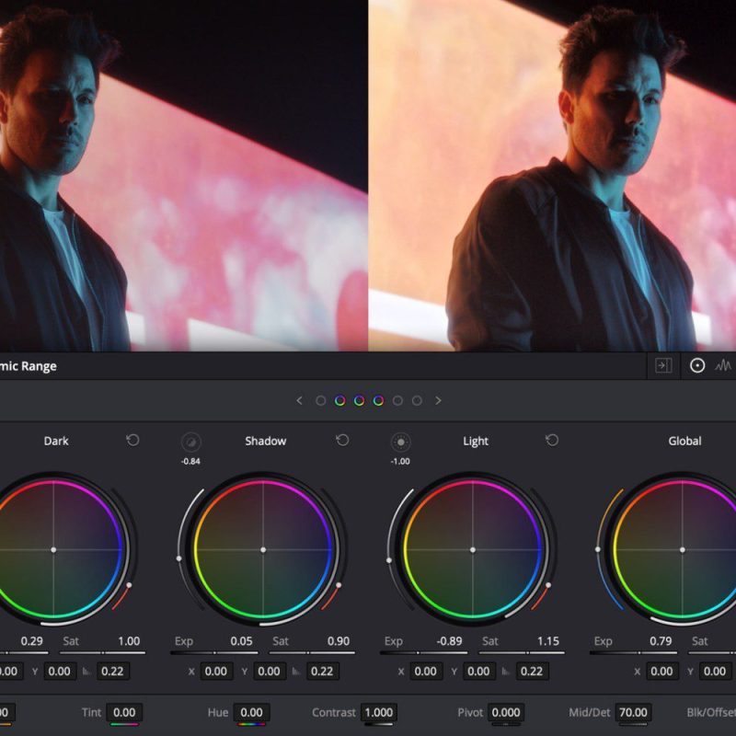
Task: Click the panel expand arrow icon
Action: [x=663, y=365]
